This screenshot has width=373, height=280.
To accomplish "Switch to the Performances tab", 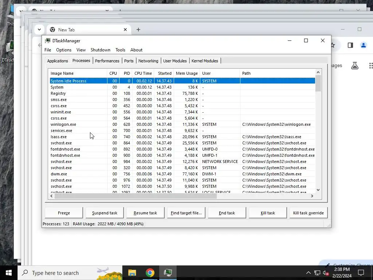I will point(107,61).
